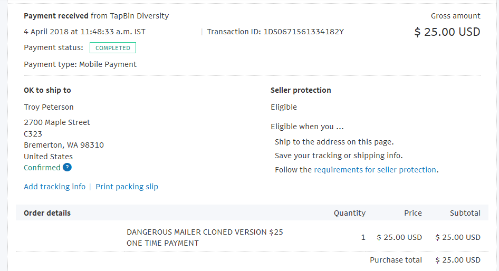Click the Subtotal column header
Viewport: 499px width, 271px height.
[465, 213]
